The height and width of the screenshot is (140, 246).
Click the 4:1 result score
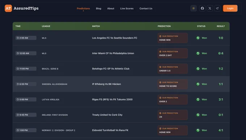(x=221, y=130)
